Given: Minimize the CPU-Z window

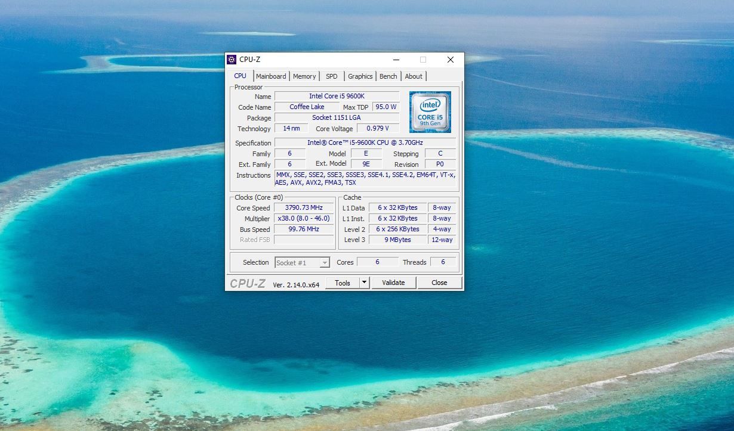Looking at the screenshot, I should pyautogui.click(x=396, y=60).
